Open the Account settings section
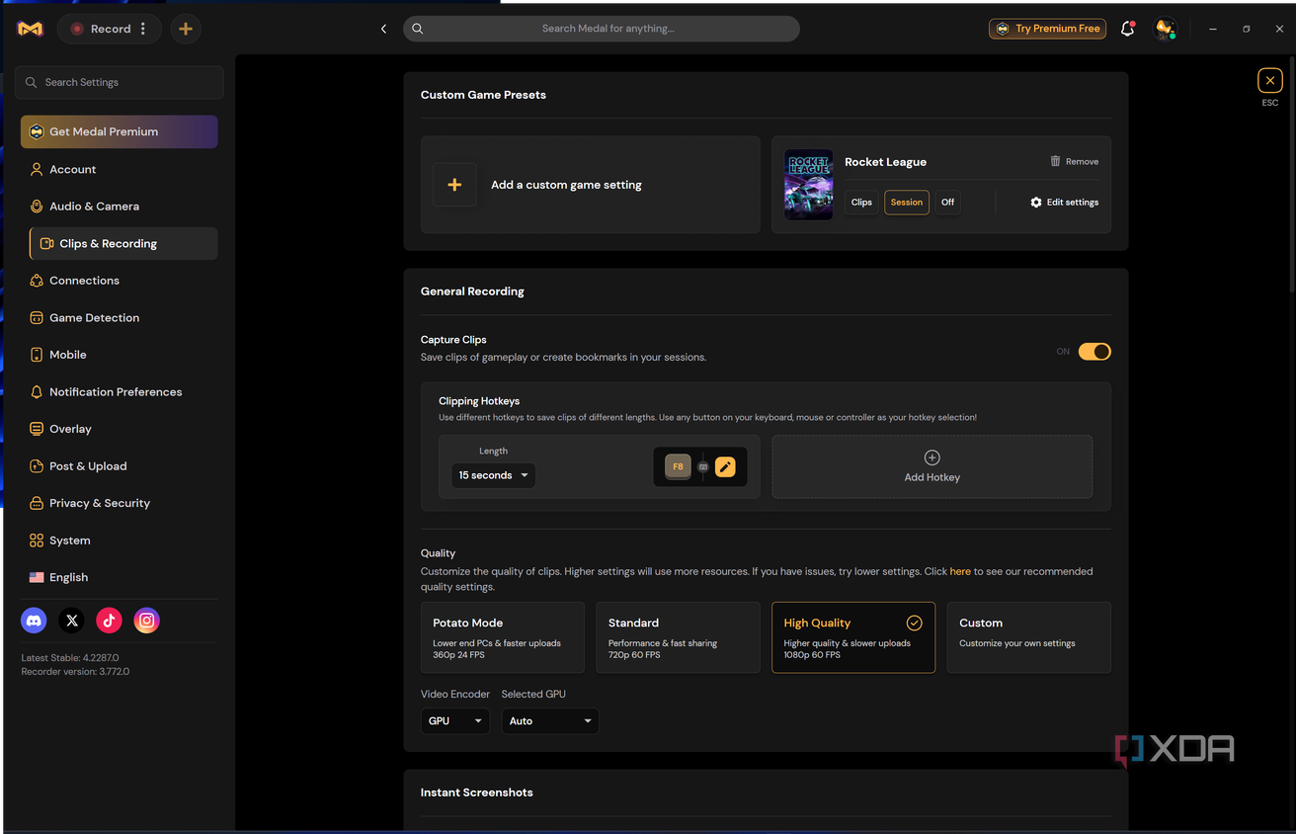Screen dimensions: 1296x834 pos(120,169)
